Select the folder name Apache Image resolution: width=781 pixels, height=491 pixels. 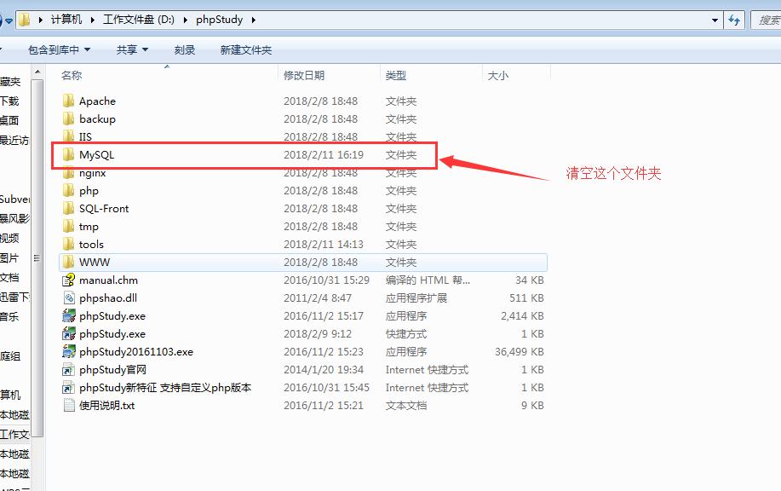pyautogui.click(x=98, y=101)
